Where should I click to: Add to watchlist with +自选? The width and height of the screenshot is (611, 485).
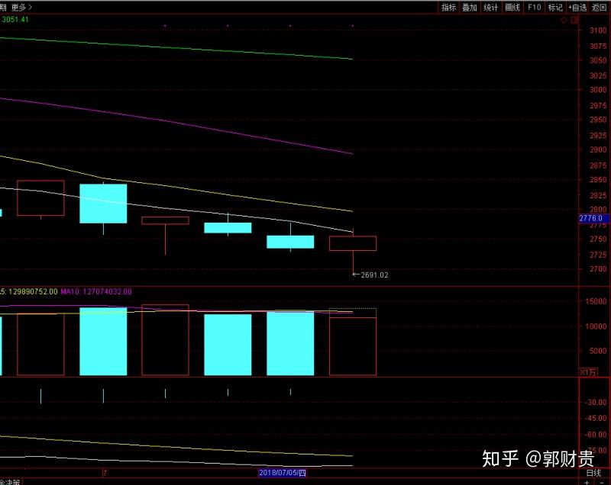tap(577, 8)
